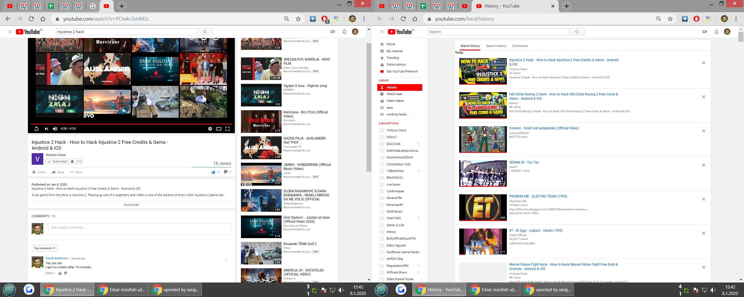Image resolution: width=744 pixels, height=297 pixels.
Task: Click the search magnifier in History window
Action: [x=577, y=32]
